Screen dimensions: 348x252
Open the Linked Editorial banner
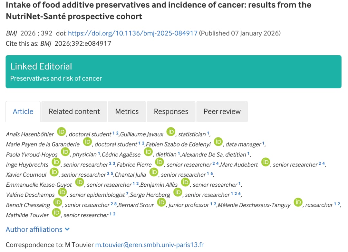[x=173, y=72]
